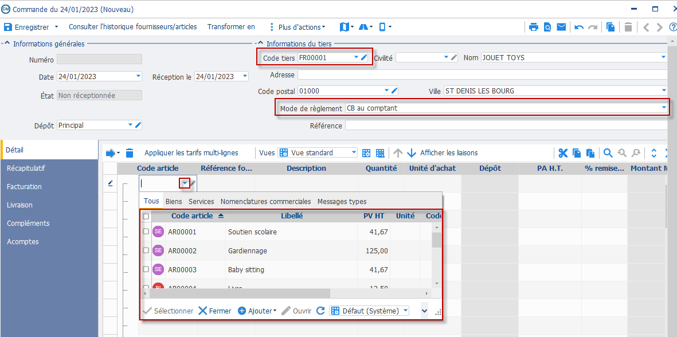677x337 pixels.
Task: Switch to the Services tab in article popup
Action: [201, 202]
